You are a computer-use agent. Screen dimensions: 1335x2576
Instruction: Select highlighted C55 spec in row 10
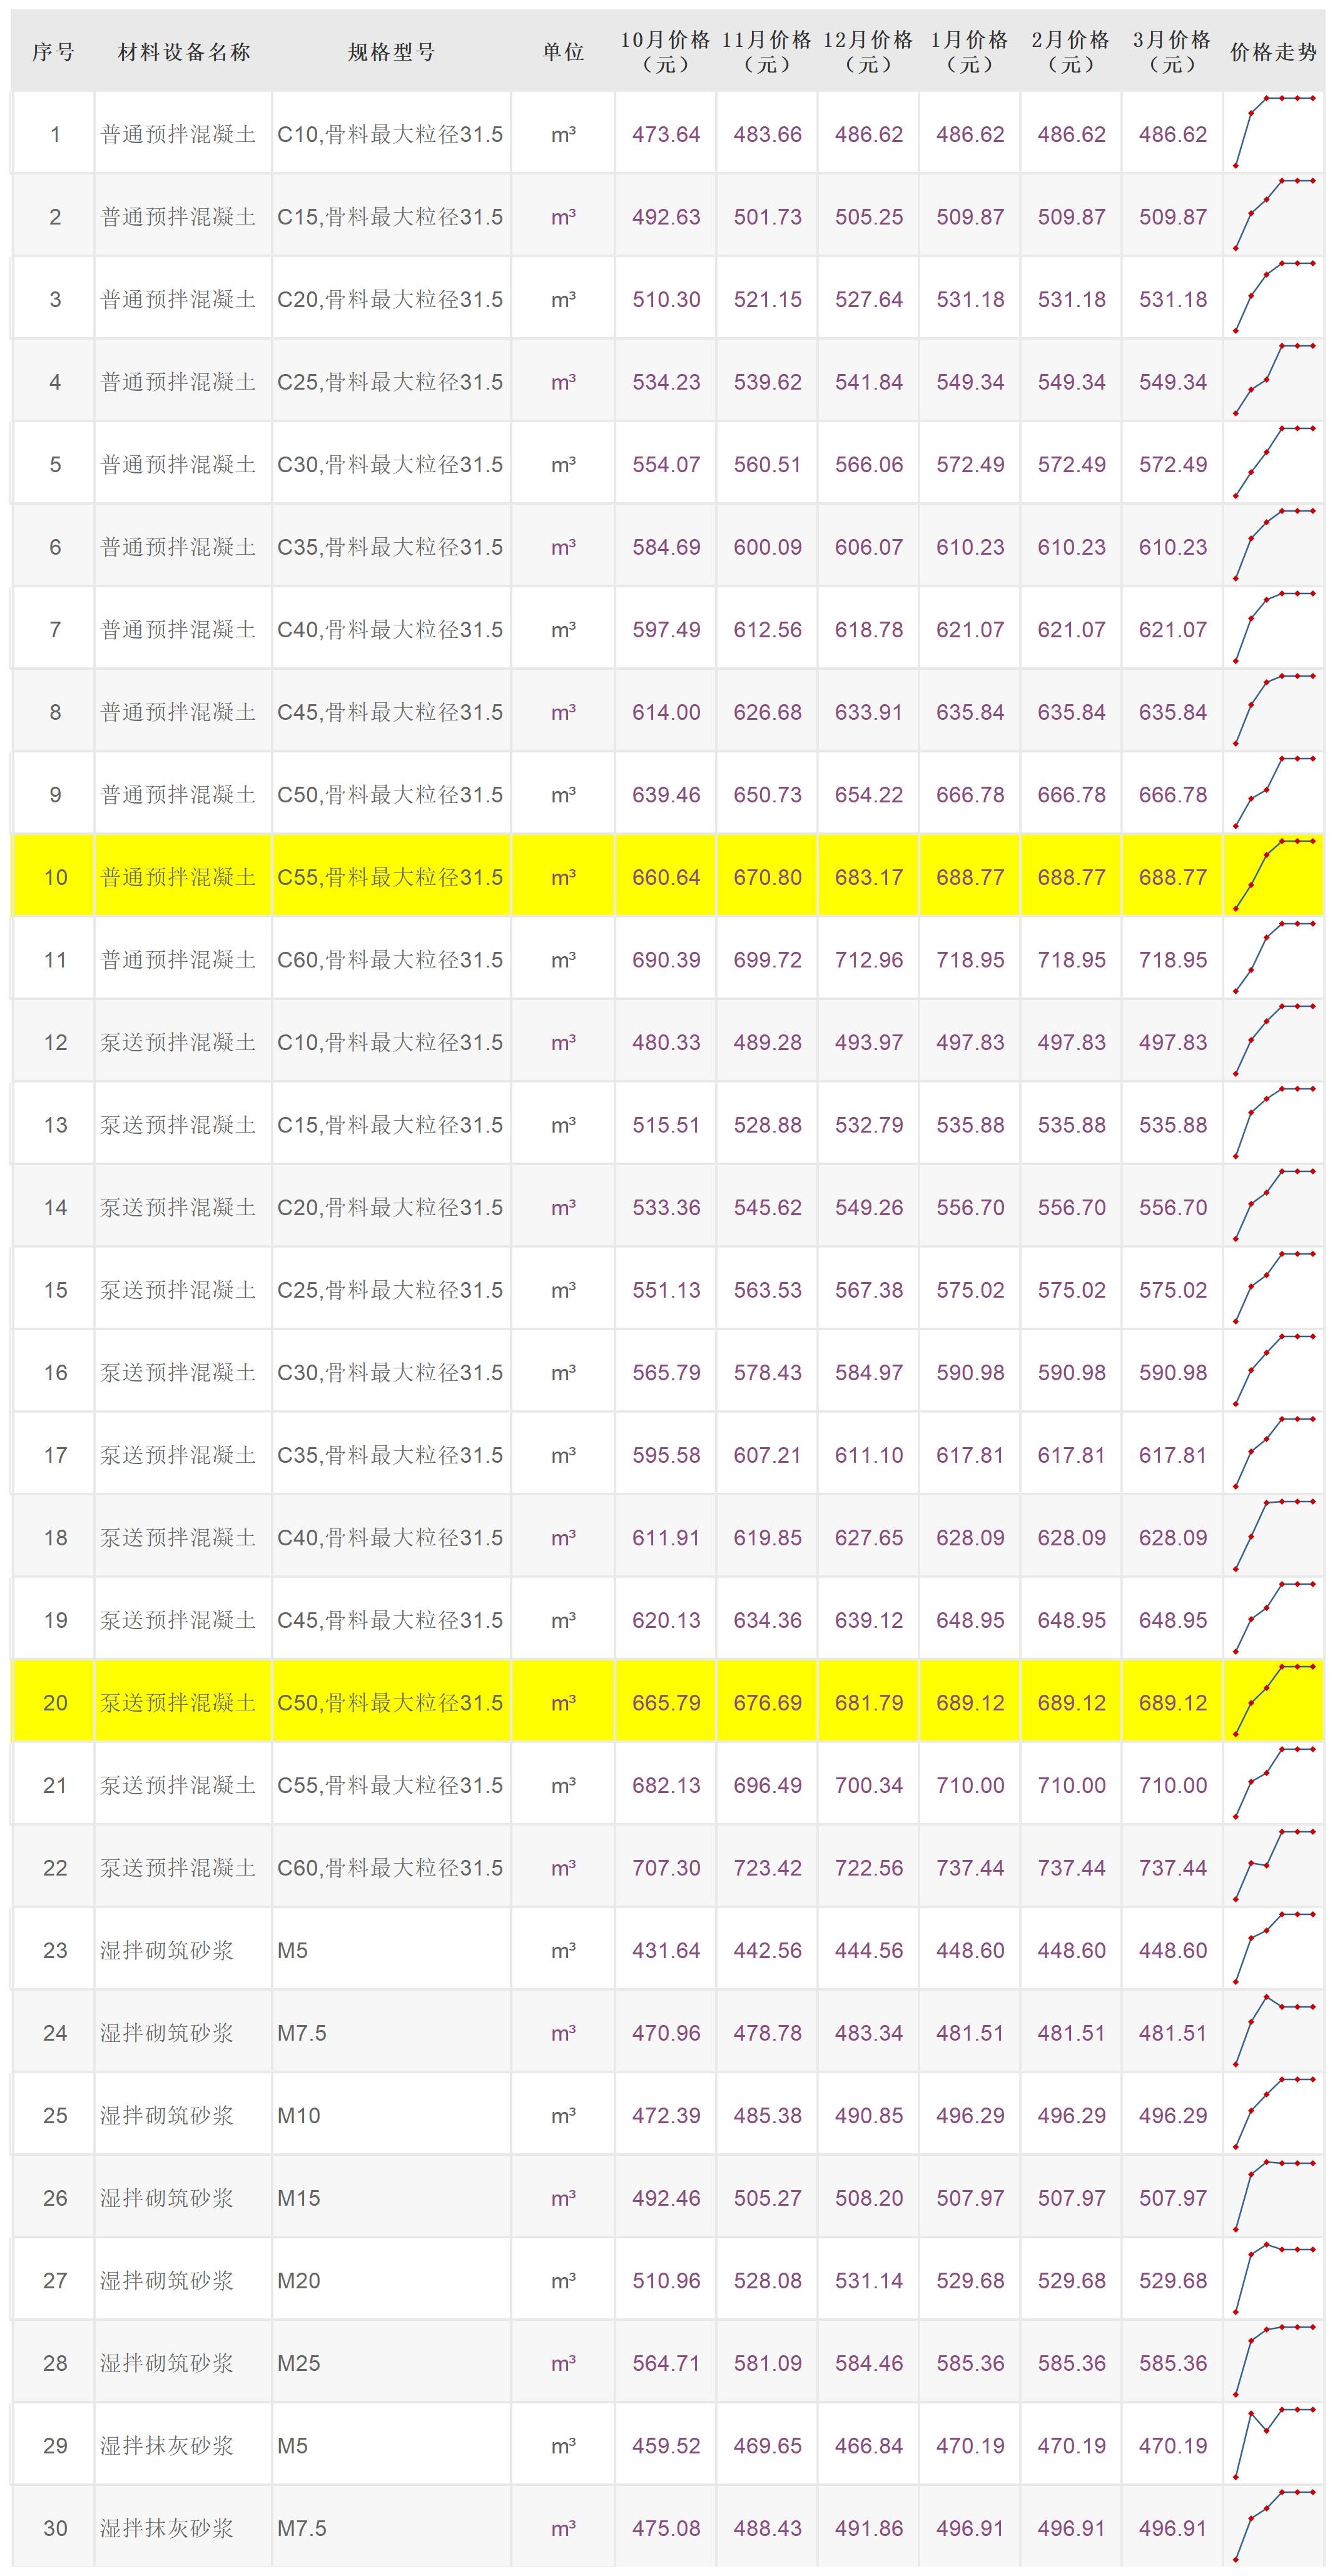tap(390, 877)
